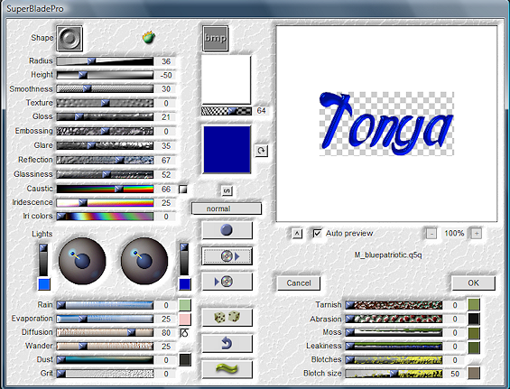Adjust the Glare slider
Viewport: 510px width, 389px height.
[105, 145]
